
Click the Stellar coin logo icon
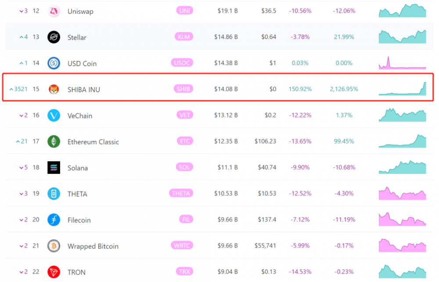pos(54,37)
